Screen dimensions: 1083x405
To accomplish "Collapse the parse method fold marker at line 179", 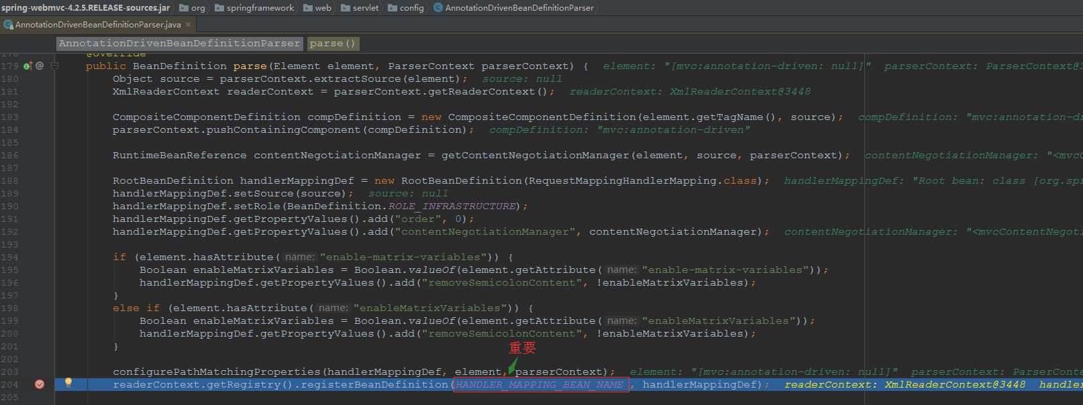I will [55, 66].
